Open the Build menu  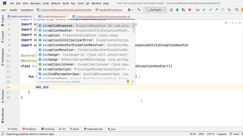(66, 3)
